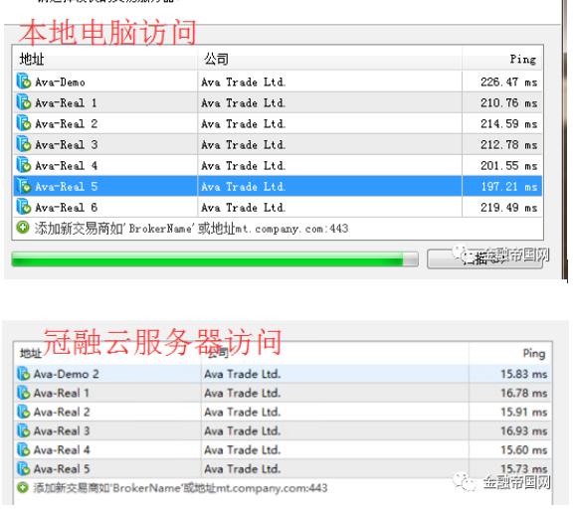Select 'Ava-Real 2' name in the 15.91 ms row
The image size is (574, 510).
[x=62, y=412]
